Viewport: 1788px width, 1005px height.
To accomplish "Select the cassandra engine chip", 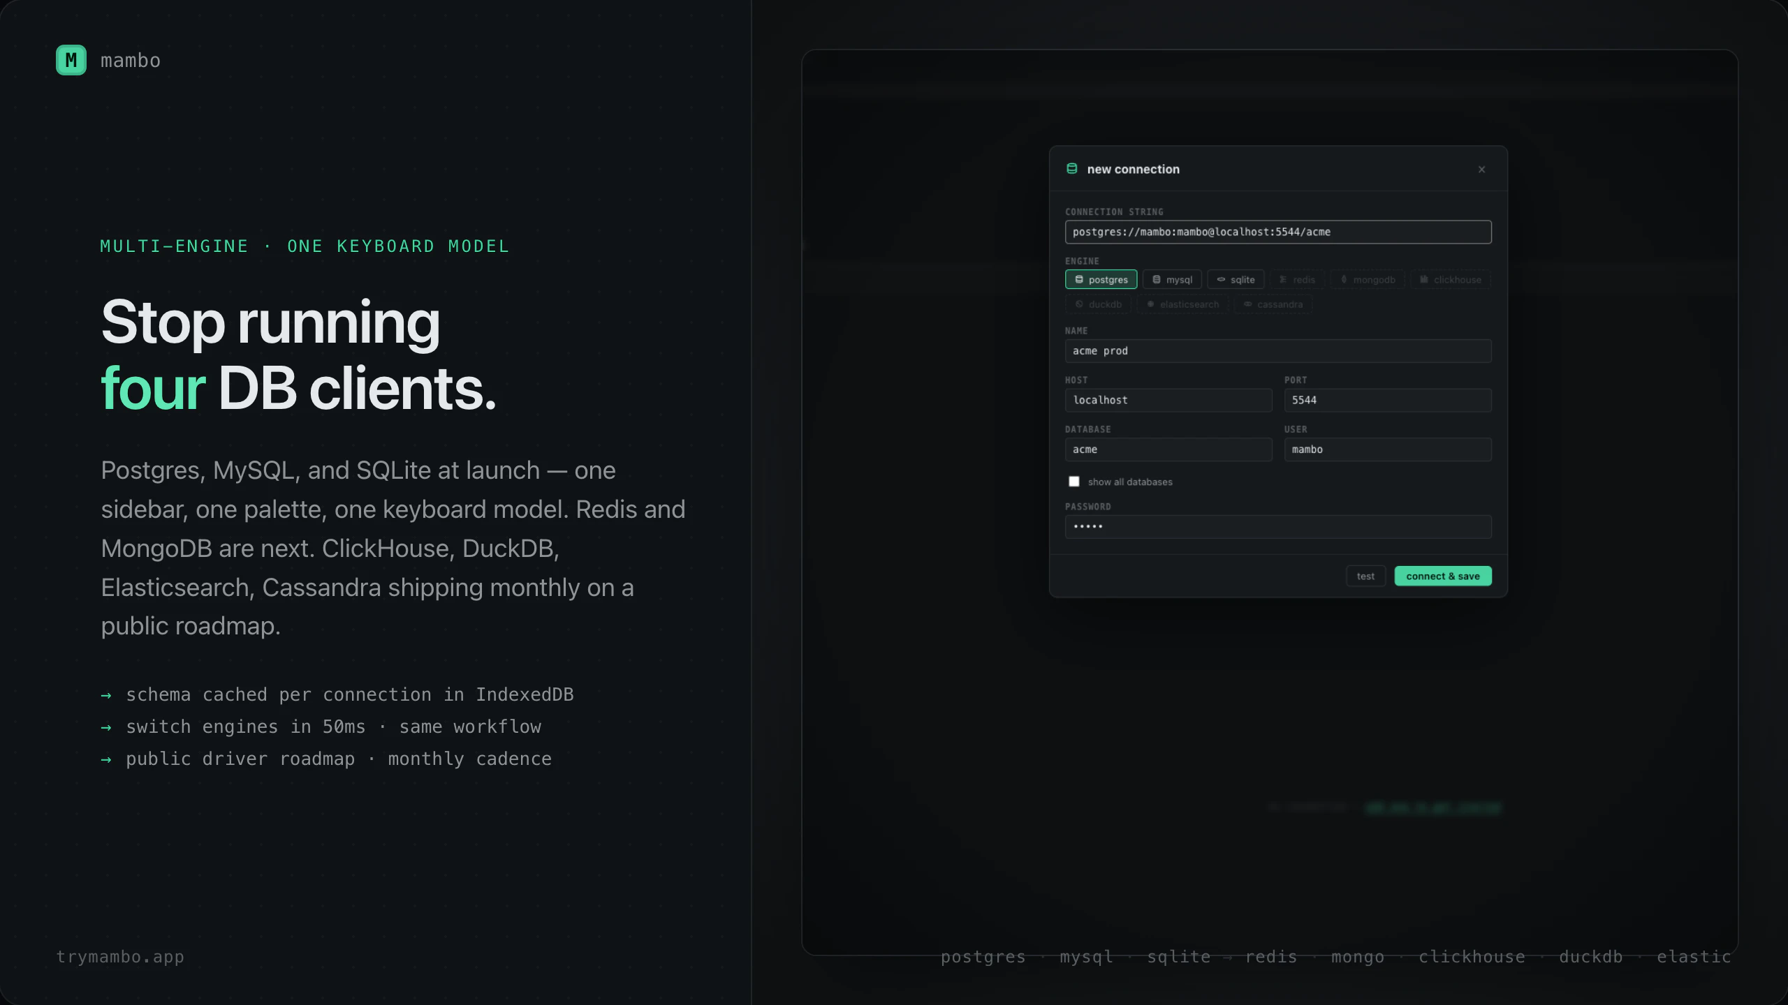I will pyautogui.click(x=1273, y=304).
